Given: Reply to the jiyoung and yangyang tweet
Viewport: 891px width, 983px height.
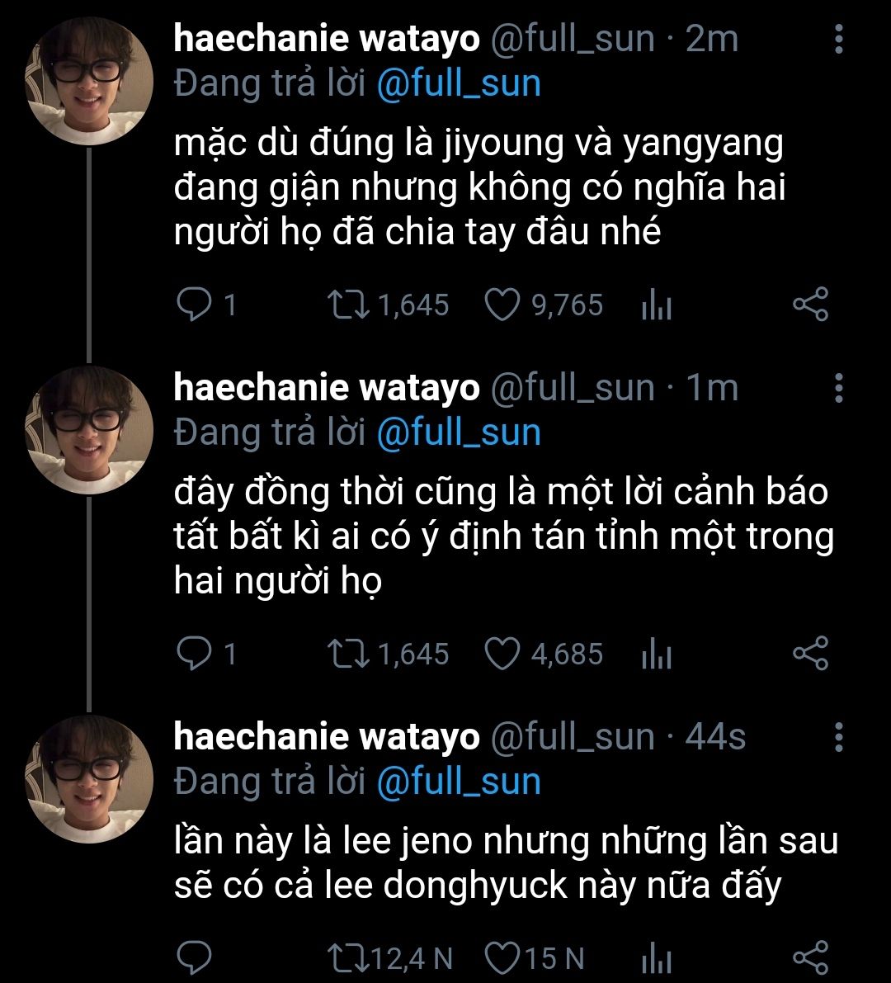Looking at the screenshot, I should (195, 305).
